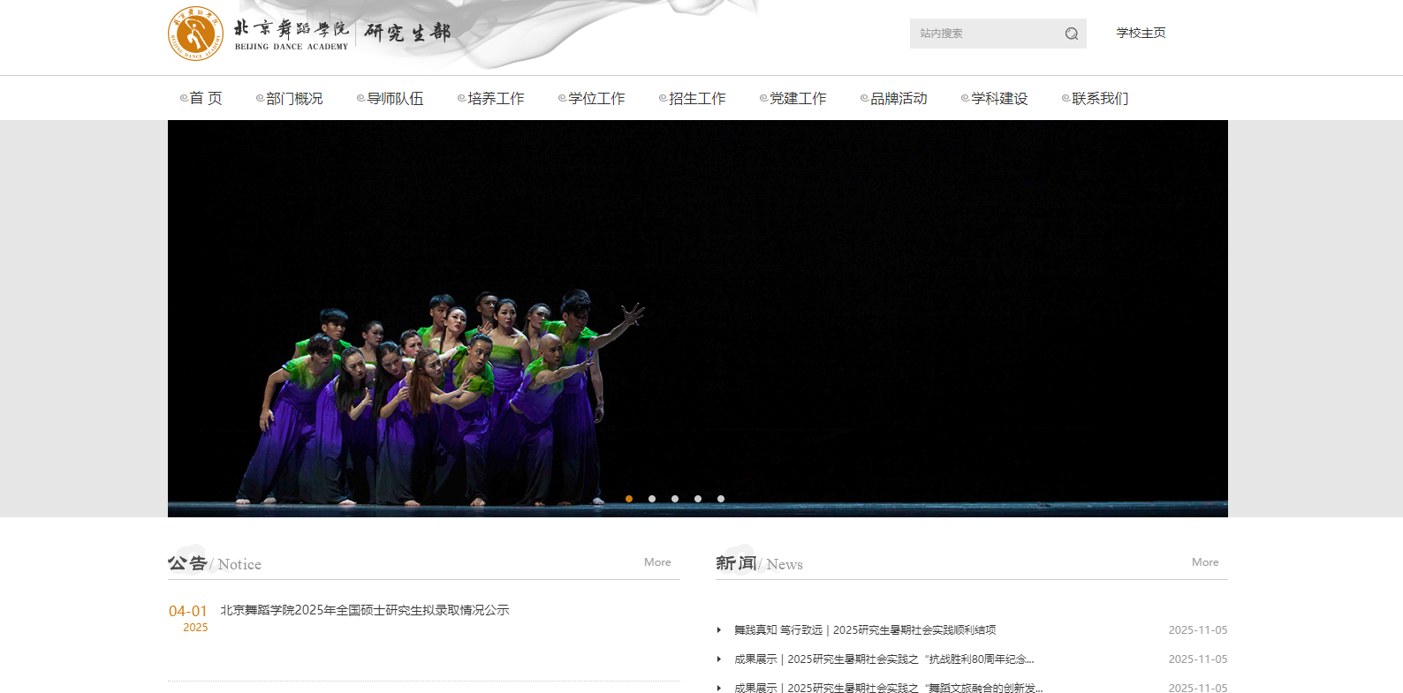Click the 新闻 / News section heading
Viewport: 1403px width, 693px height.
click(x=759, y=563)
